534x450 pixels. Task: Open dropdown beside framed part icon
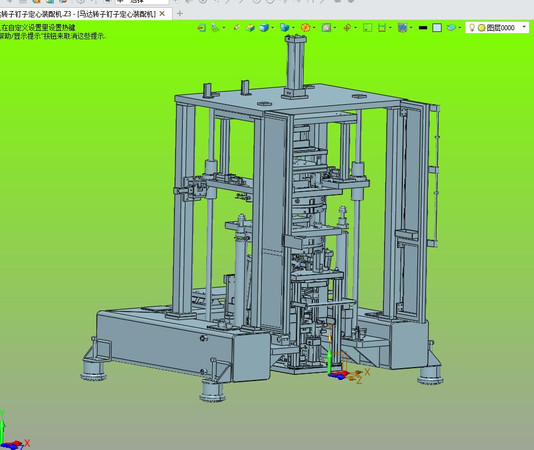(335, 28)
